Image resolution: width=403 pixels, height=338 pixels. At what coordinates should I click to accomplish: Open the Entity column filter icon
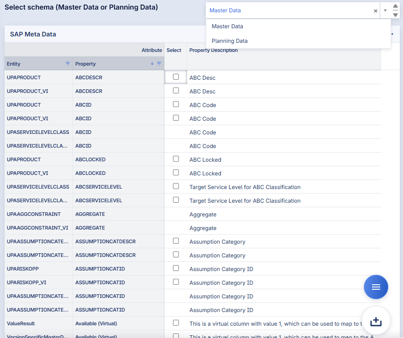pos(68,64)
